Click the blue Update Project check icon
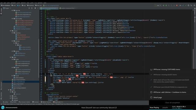The height and width of the screenshot is (110, 196). click(183, 5)
